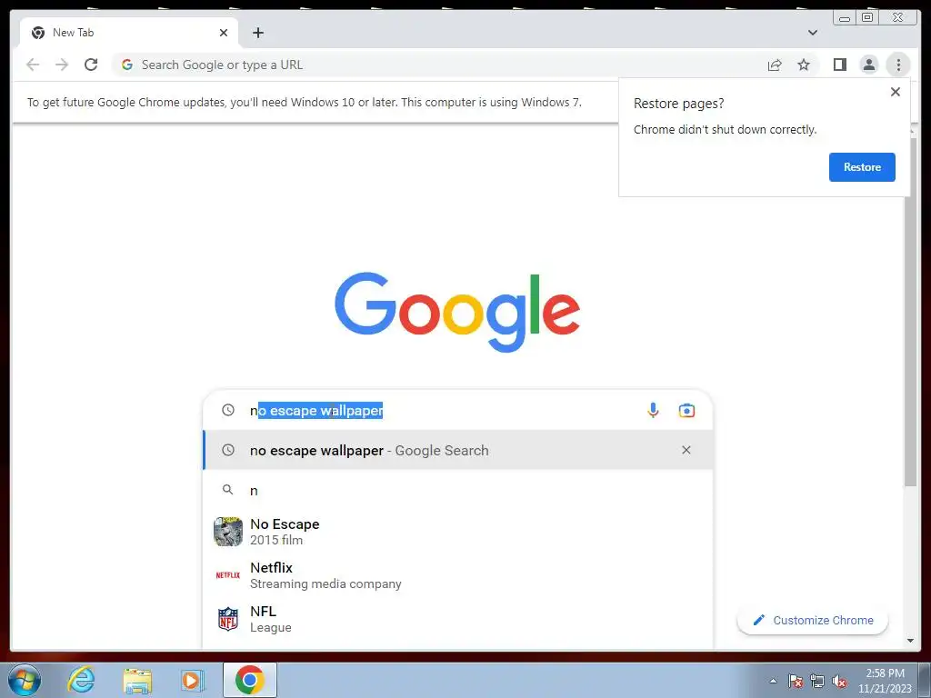This screenshot has width=931, height=698.
Task: Open the Action Center flag icon
Action: click(x=796, y=681)
